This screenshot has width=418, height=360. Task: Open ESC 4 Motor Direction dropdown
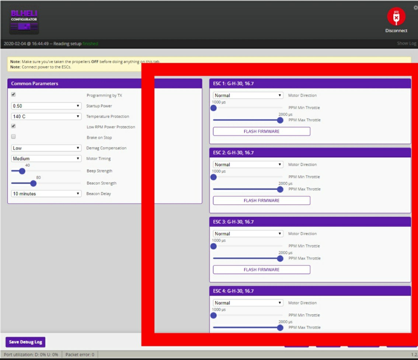(x=248, y=303)
